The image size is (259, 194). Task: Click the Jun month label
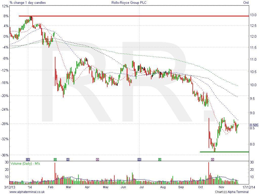pyautogui.click(x=123, y=187)
